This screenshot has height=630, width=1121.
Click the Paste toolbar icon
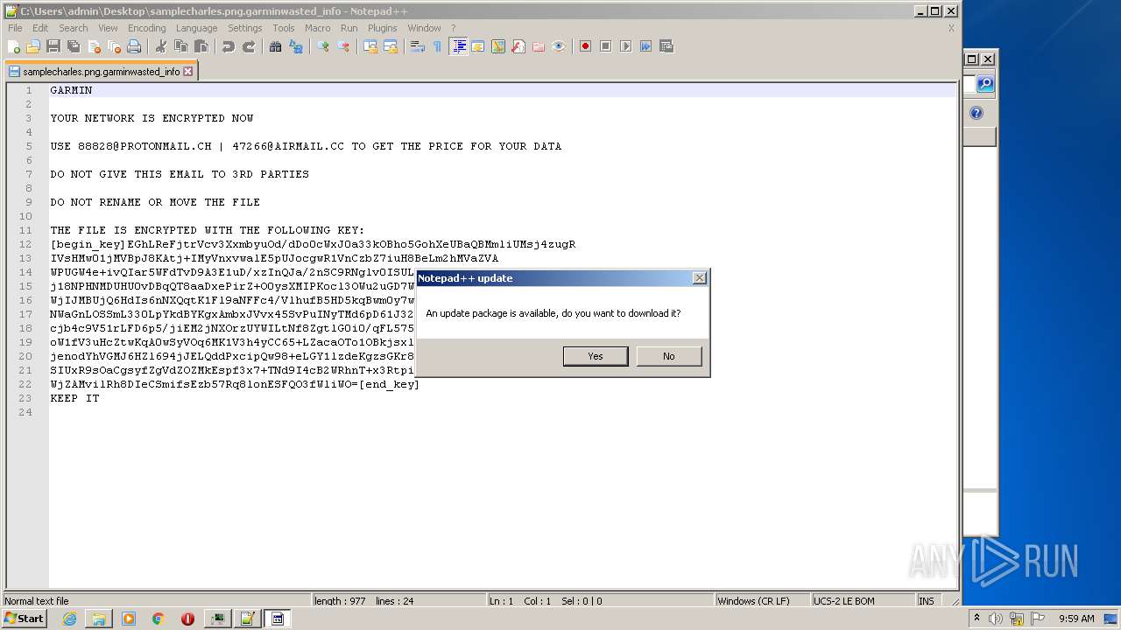click(x=201, y=46)
